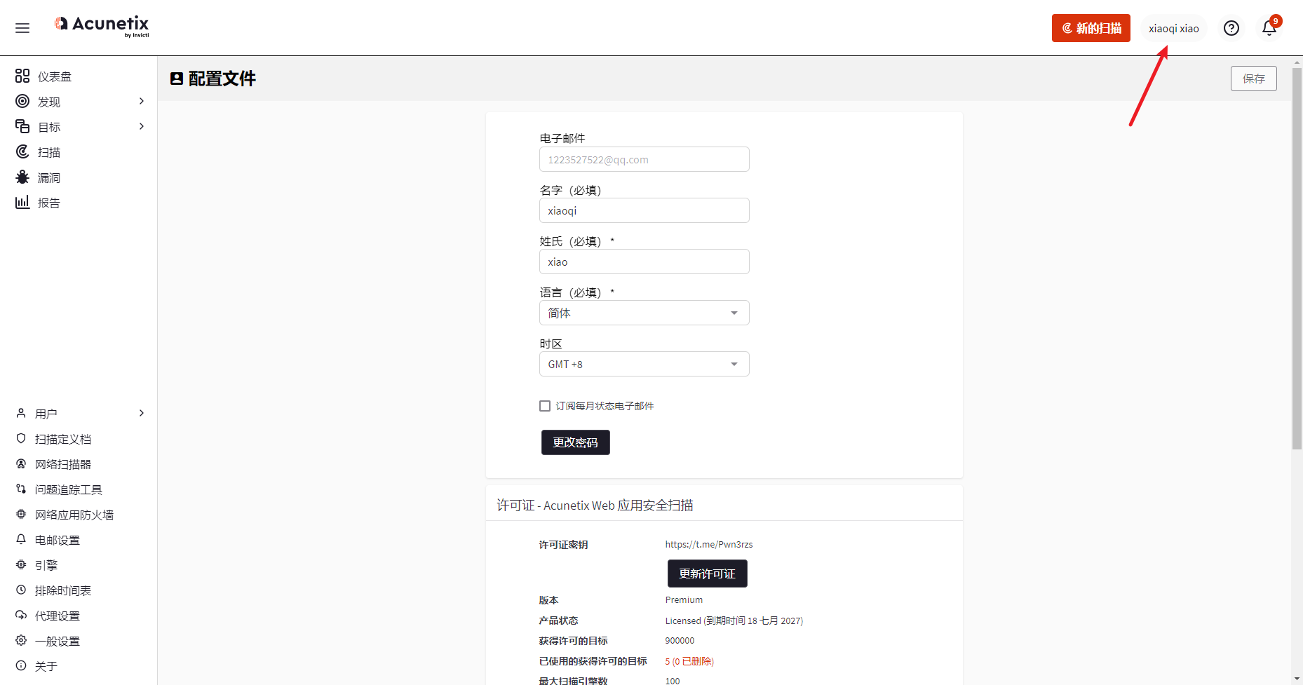Click the 更新许可证 button
This screenshot has width=1303, height=685.
pyautogui.click(x=708, y=574)
